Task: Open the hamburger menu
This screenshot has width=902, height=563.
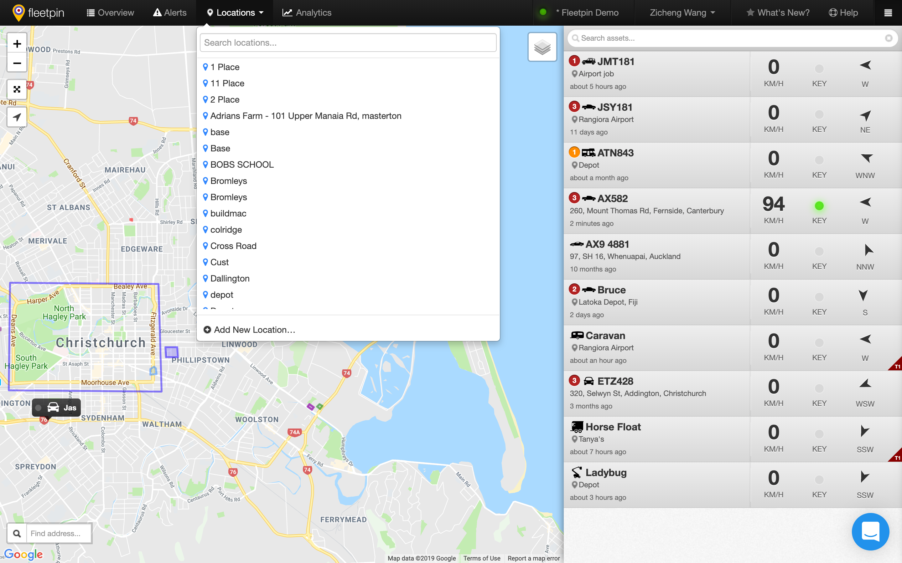Action: point(888,13)
